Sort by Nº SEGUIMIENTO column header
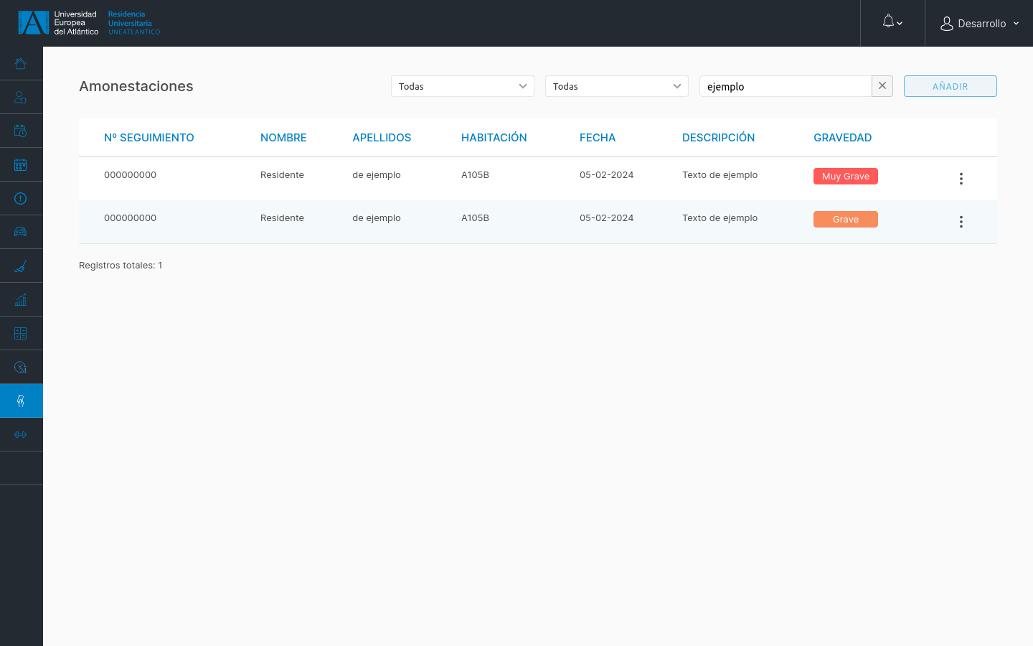Image resolution: width=1033 pixels, height=646 pixels. coord(149,138)
